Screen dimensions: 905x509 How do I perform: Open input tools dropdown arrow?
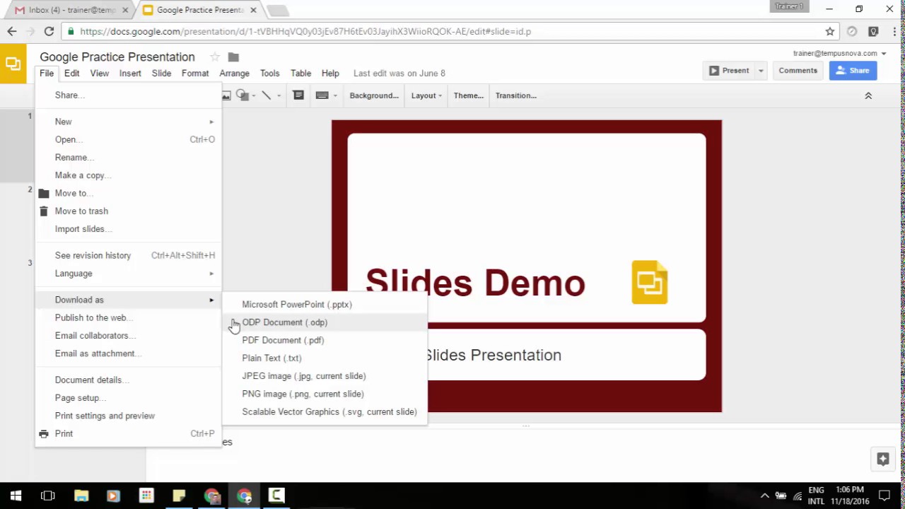335,95
